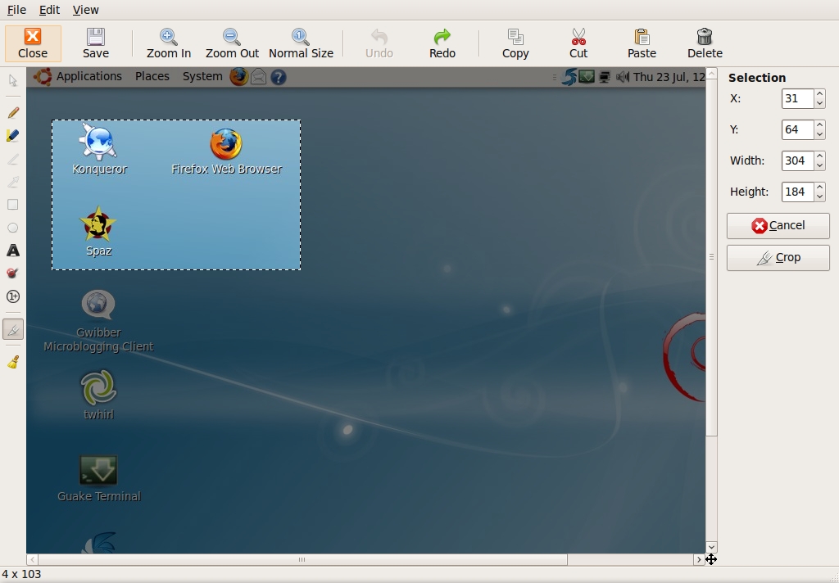Click the broom clear-all tool
The height and width of the screenshot is (583, 839).
pos(13,362)
